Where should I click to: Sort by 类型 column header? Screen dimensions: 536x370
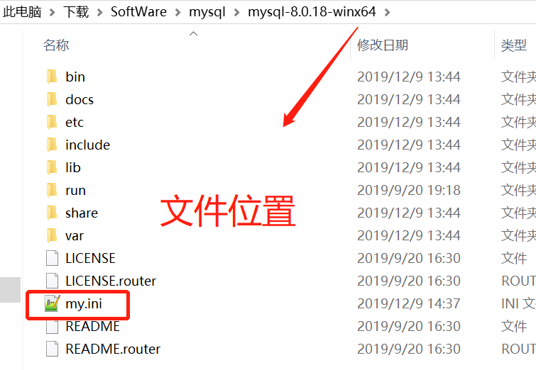[x=513, y=45]
